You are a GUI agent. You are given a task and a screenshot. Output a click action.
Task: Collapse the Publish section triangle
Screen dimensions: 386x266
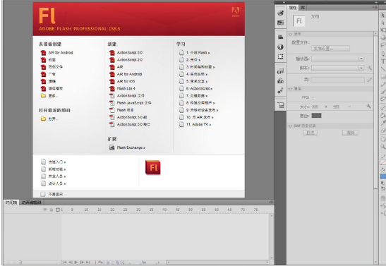pyautogui.click(x=290, y=34)
